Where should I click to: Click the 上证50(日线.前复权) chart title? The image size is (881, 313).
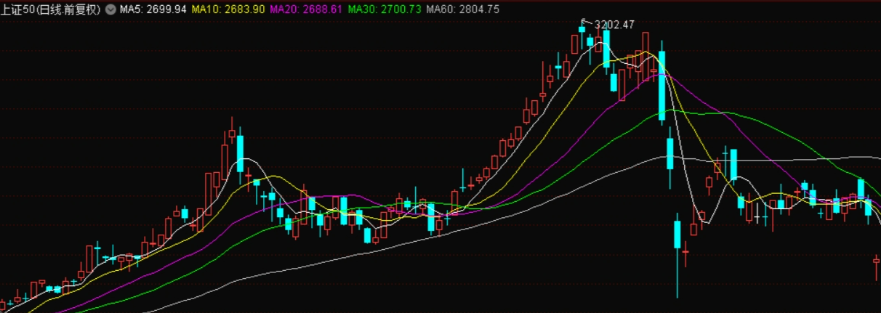click(51, 9)
